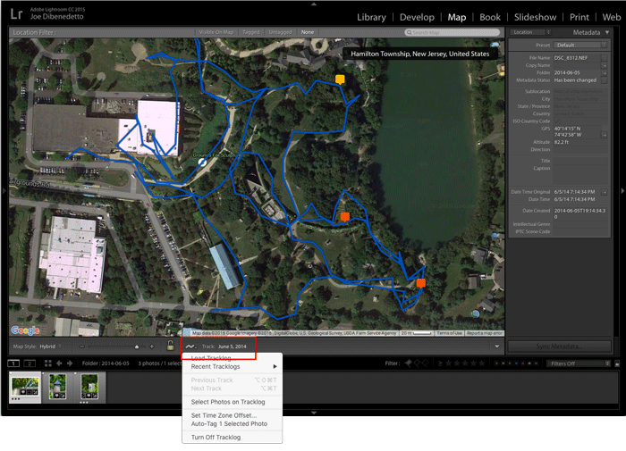Click the Lr Lightroom logo

(16, 14)
